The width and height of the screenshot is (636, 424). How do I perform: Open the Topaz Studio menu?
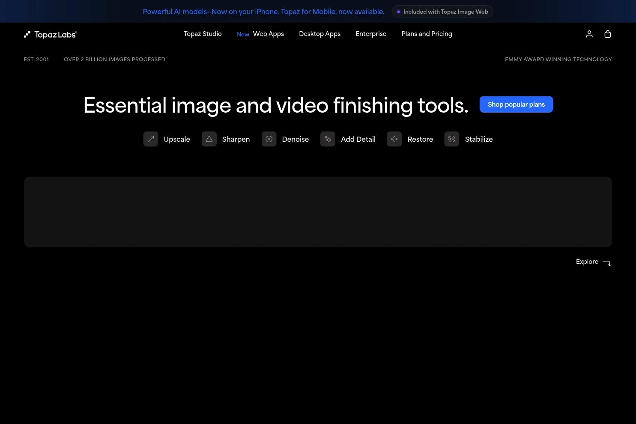tap(203, 34)
